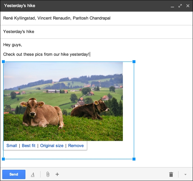Screen dimensions: 193x181
Task: Click the recipients field with René Kyllingstad
Action: 57,18
